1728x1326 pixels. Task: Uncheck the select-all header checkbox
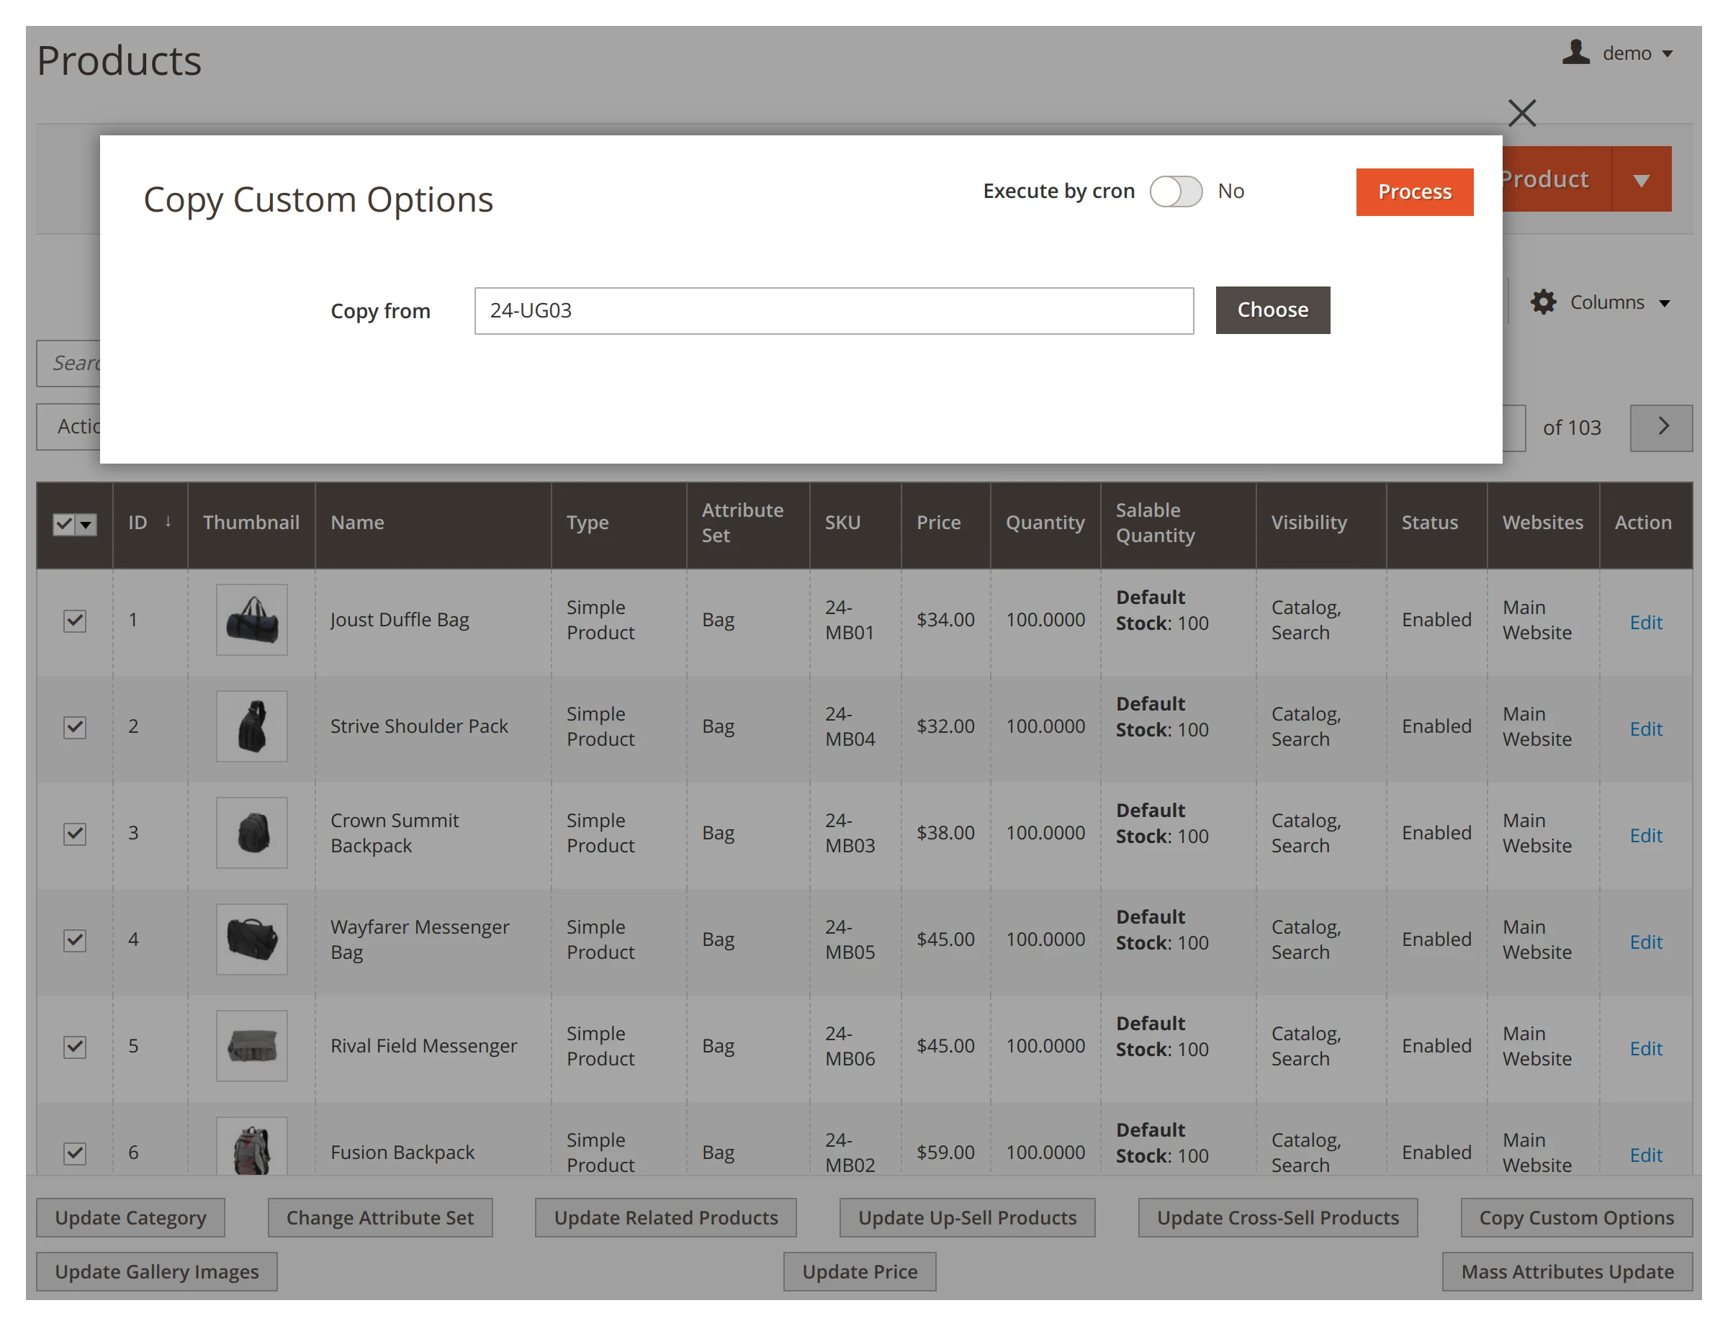[65, 523]
